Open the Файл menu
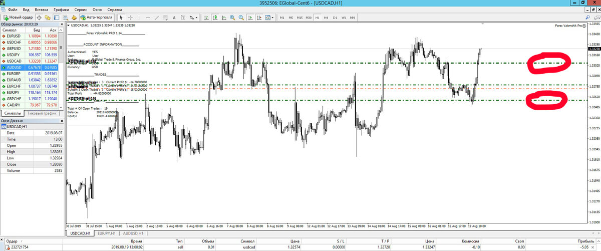 coord(13,10)
